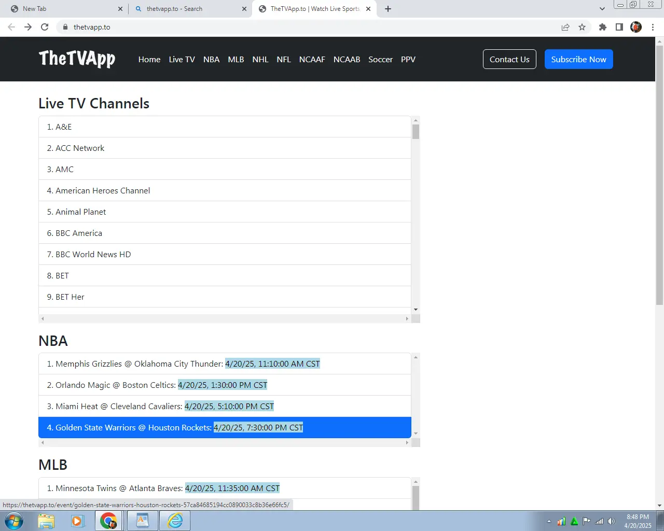Open File Explorer from the taskbar
Viewport: 664px width, 531px height.
click(46, 521)
